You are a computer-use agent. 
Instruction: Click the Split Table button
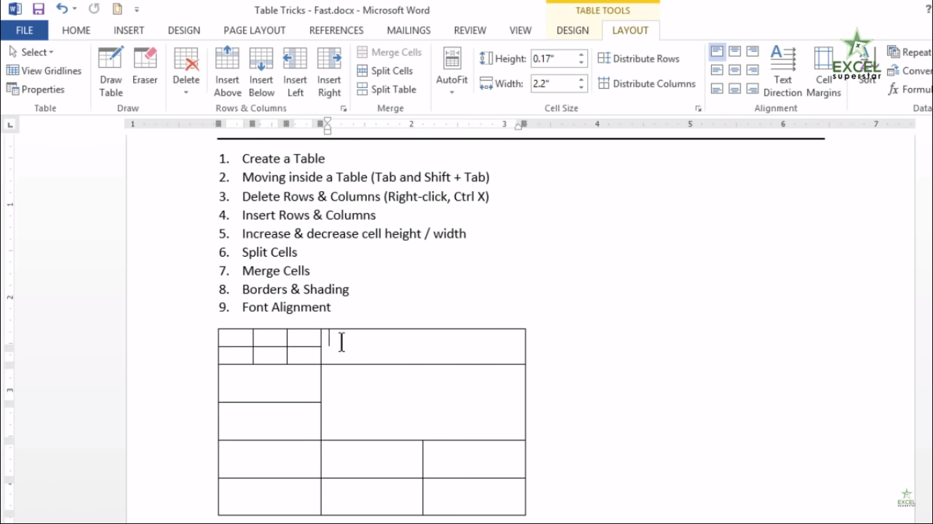[x=387, y=89]
